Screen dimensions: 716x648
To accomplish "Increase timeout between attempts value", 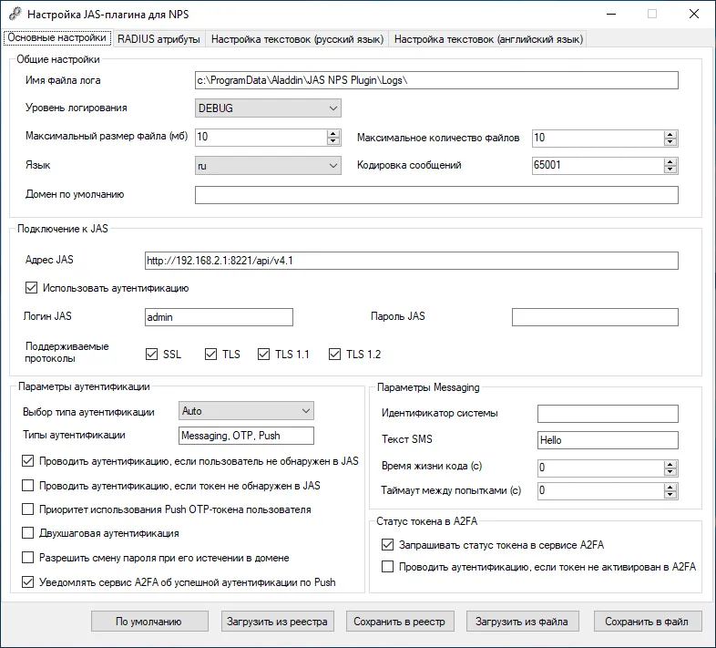I will point(670,488).
